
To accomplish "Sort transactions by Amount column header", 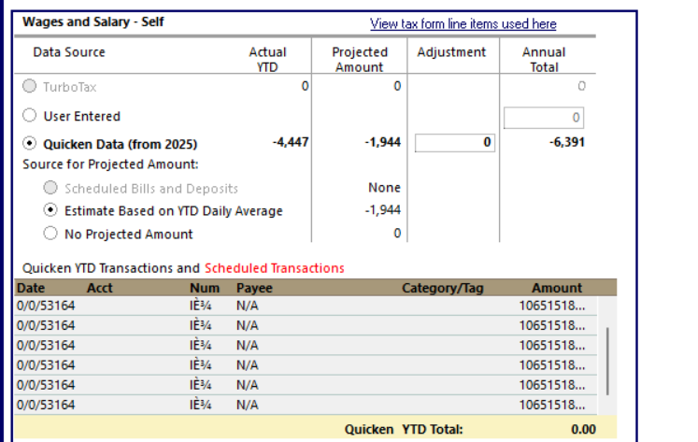I will 557,288.
